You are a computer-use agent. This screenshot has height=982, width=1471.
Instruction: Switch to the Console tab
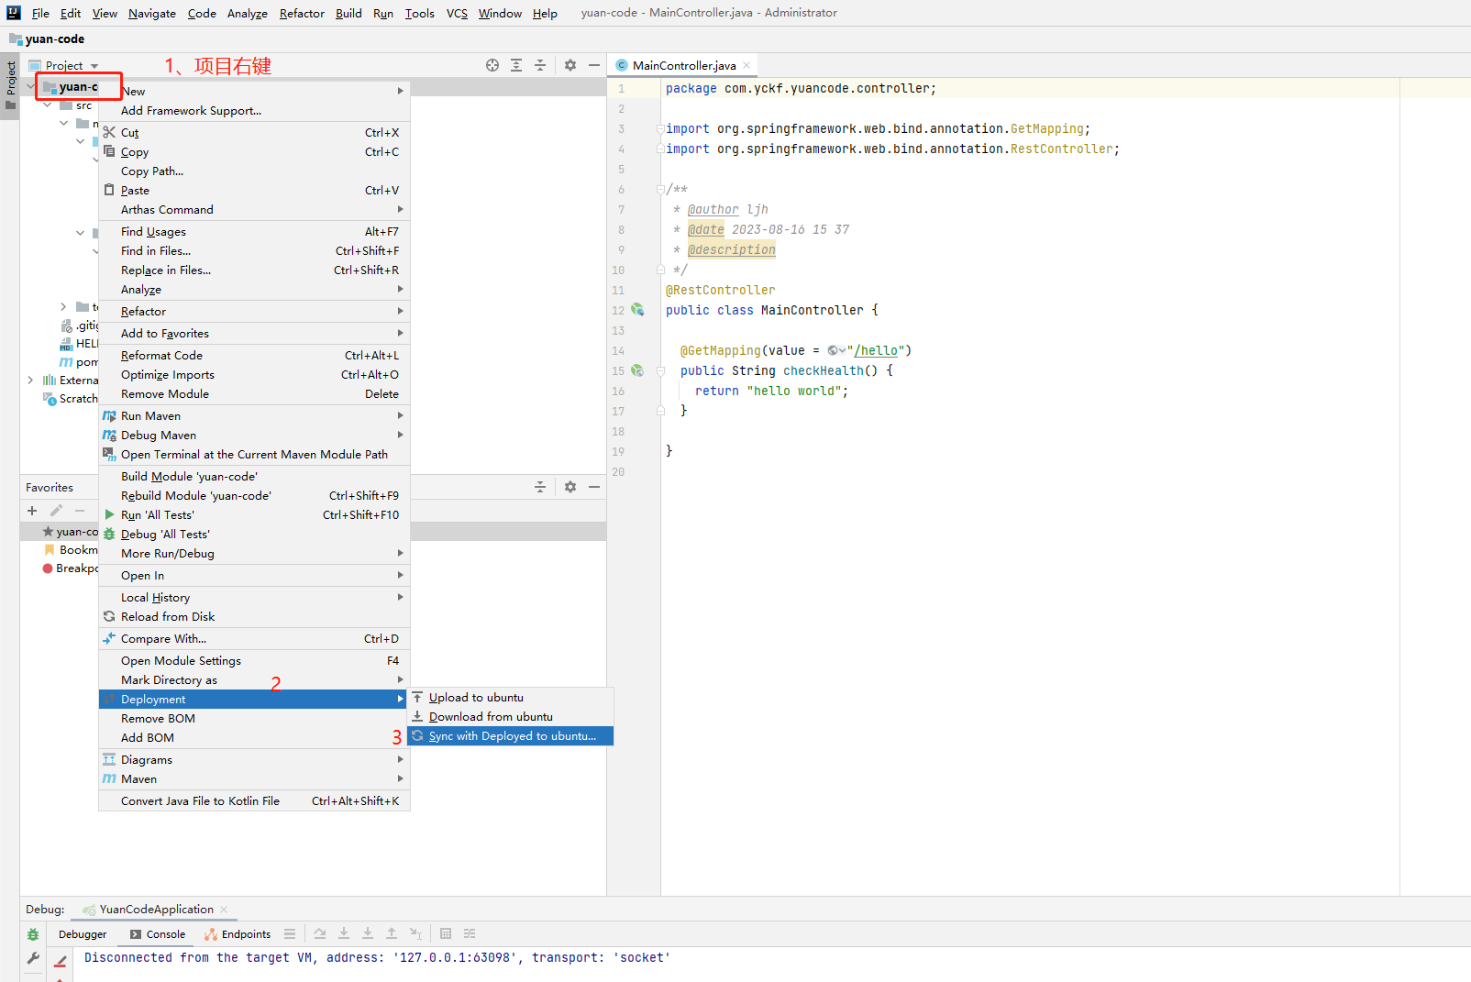pyautogui.click(x=158, y=934)
